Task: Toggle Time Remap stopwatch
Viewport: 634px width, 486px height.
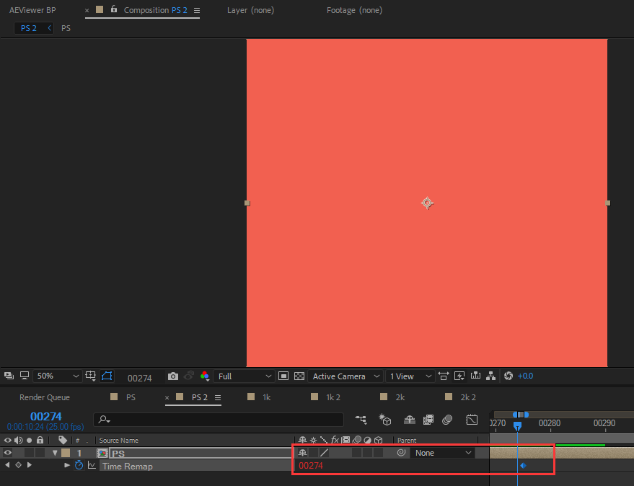Action: [79, 465]
